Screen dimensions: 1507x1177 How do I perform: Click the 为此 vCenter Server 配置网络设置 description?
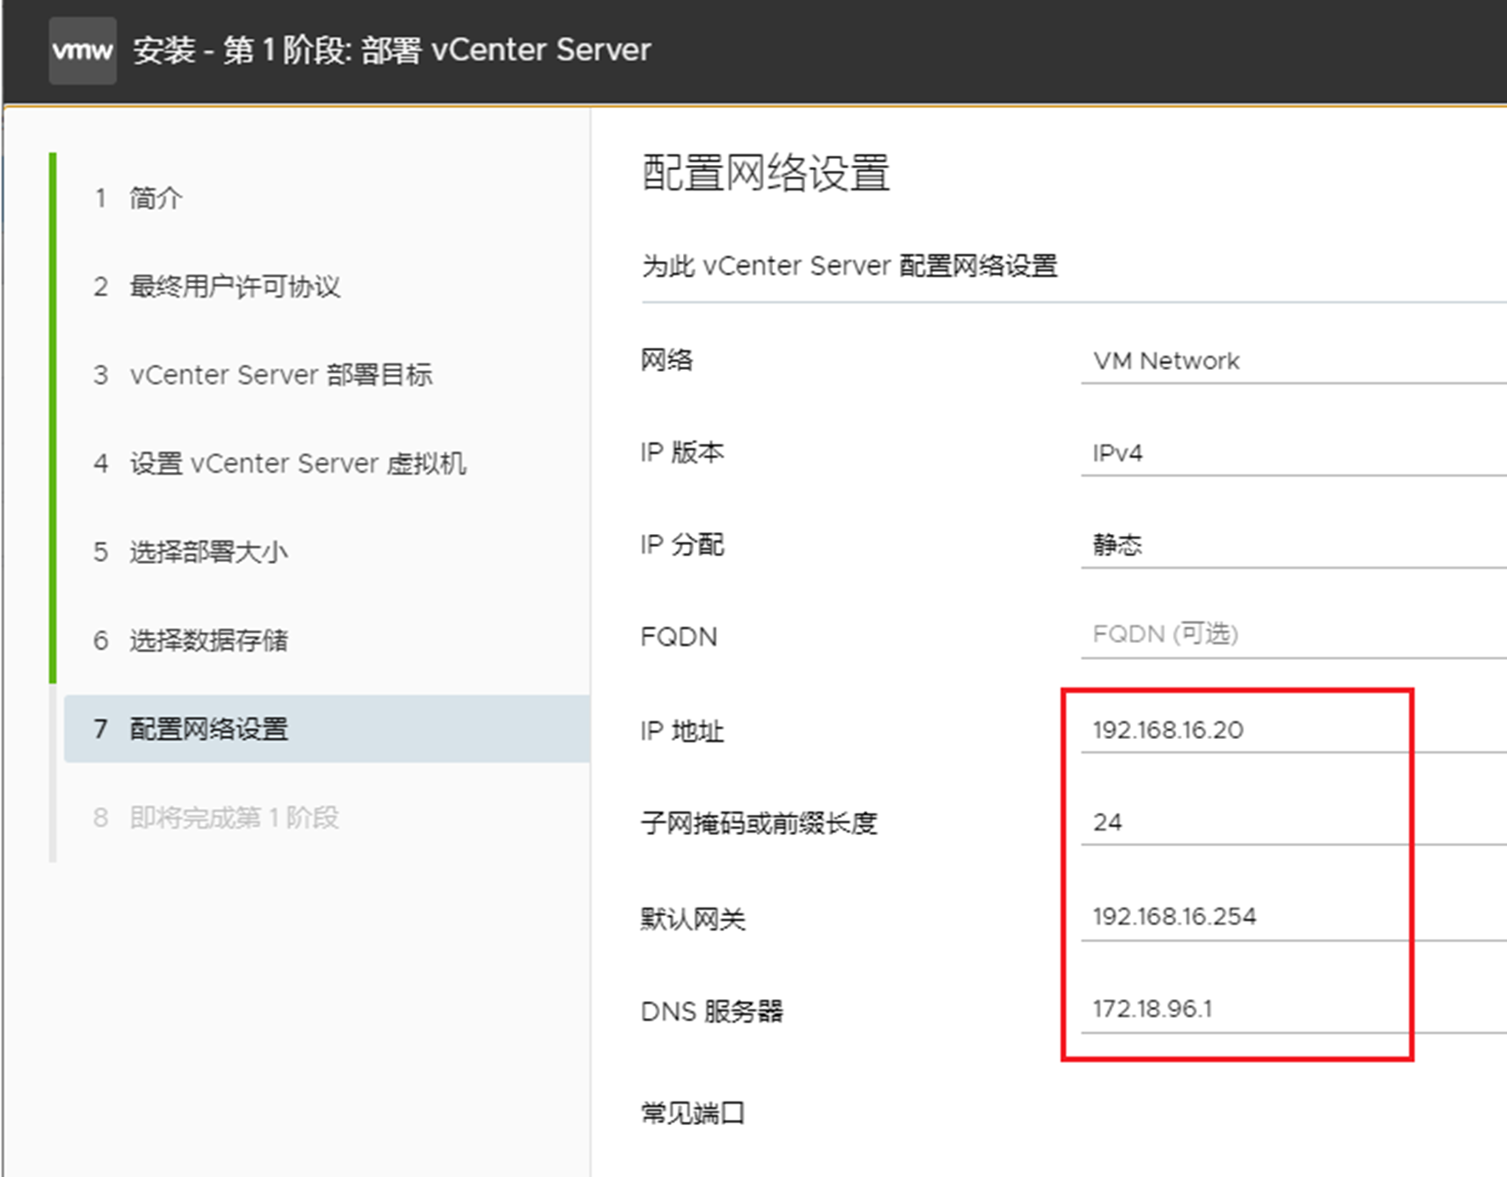pyautogui.click(x=850, y=266)
